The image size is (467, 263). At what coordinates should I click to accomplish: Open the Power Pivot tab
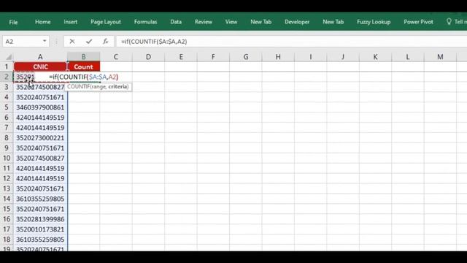point(418,22)
